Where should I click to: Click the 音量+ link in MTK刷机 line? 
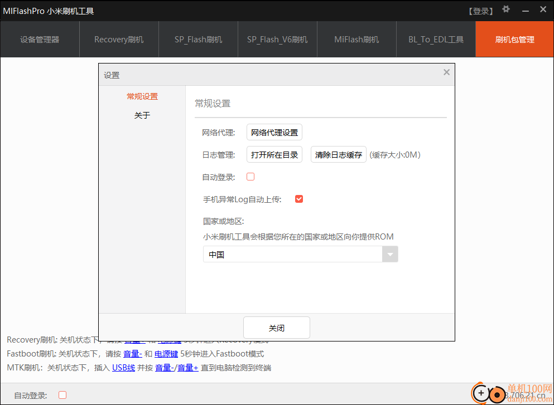point(187,368)
